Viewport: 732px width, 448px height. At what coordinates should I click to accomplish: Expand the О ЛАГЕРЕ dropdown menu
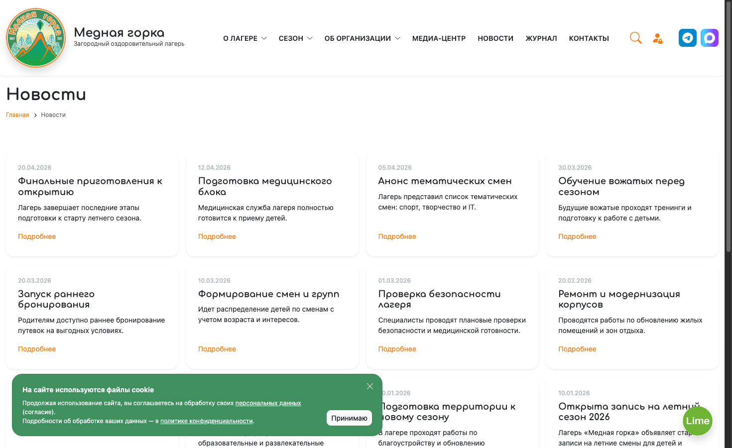[x=245, y=38]
